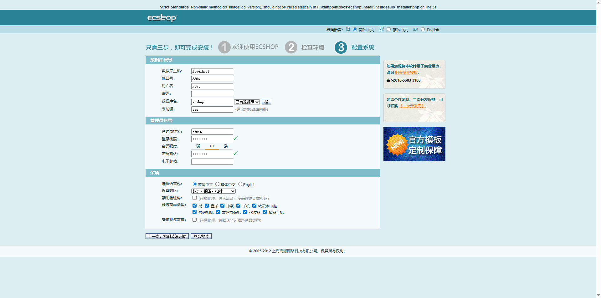Click the Traditional Chinese language flag icon
The height and width of the screenshot is (298, 601).
tap(382, 29)
